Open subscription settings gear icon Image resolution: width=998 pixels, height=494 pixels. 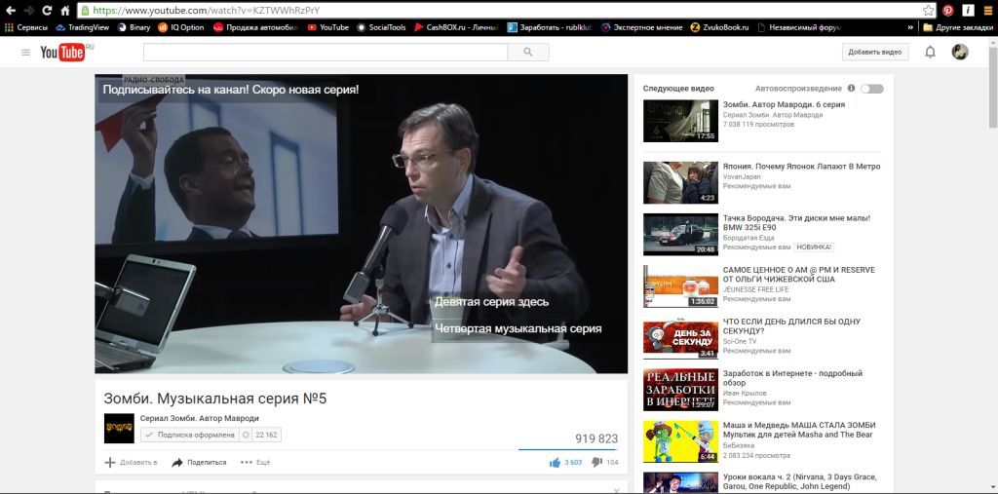click(246, 435)
